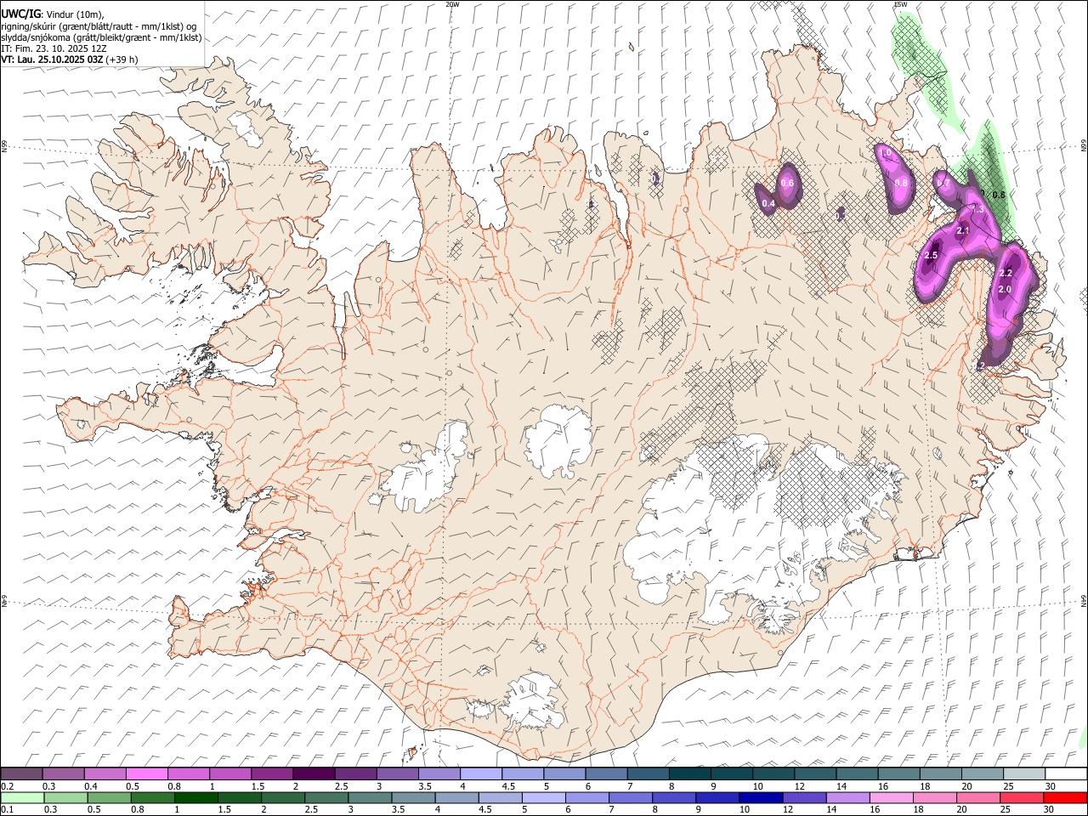Pick the darkest purple 2–2.5 swatch, upper scale
The height and width of the screenshot is (816, 1088).
coord(314,773)
